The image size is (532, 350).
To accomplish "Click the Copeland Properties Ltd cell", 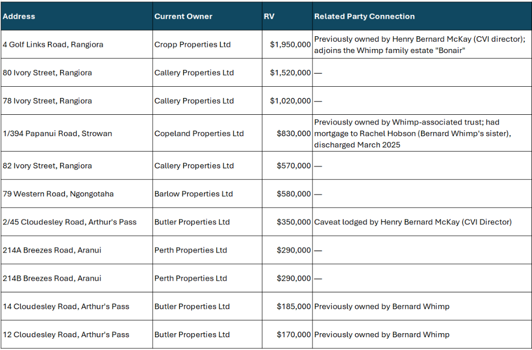I will click(x=199, y=134).
